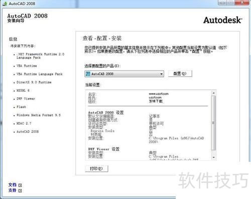Click the 东坡下载 organization value
The height and width of the screenshot is (199, 251).
[x=156, y=101]
